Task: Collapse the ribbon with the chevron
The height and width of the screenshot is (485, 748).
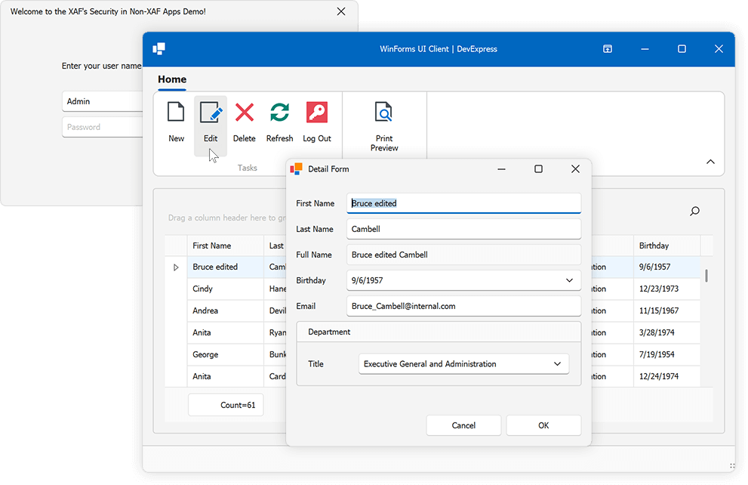Action: [710, 162]
